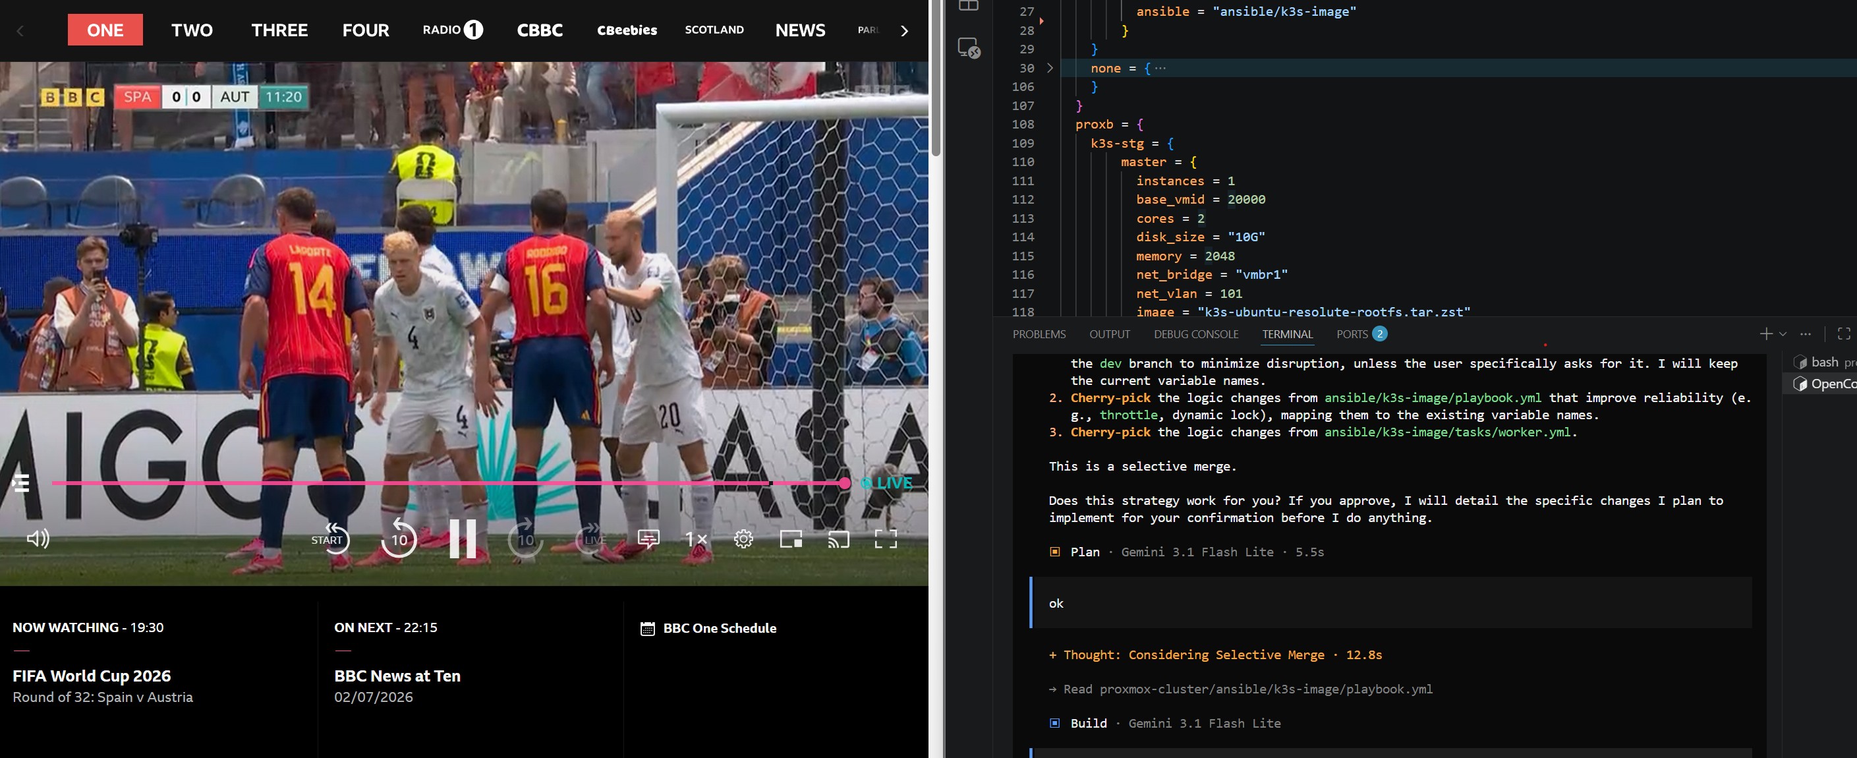
Task: Click the teal LIVE indicator
Action: 888,483
